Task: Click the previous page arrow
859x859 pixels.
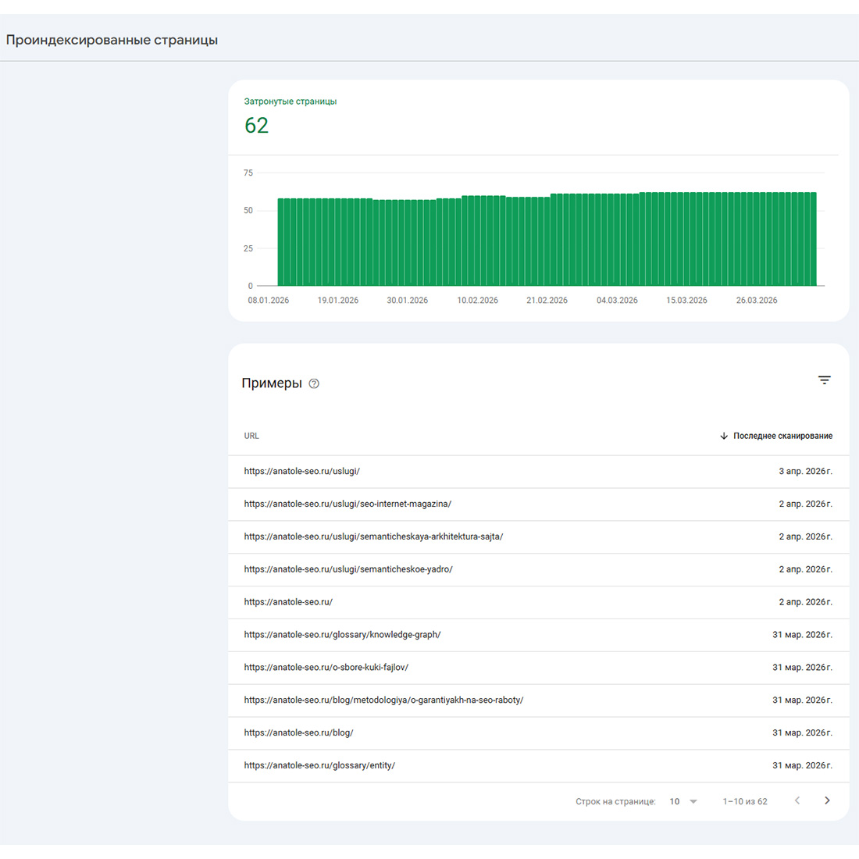Action: [x=797, y=800]
